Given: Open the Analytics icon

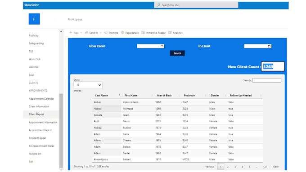Looking at the screenshot, I should (x=170, y=33).
